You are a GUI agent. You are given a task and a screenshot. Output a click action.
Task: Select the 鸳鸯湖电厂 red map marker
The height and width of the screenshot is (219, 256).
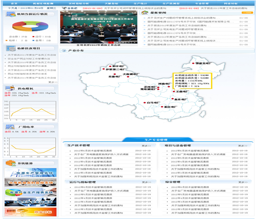[158, 89]
